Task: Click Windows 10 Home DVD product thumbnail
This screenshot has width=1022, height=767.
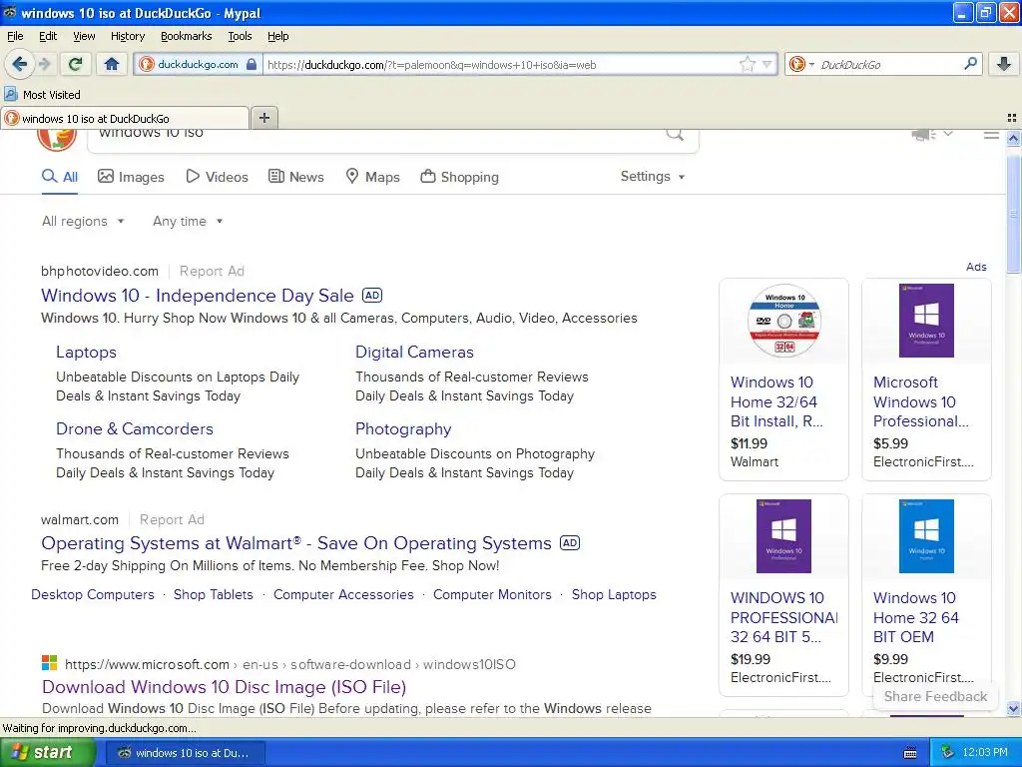Action: [x=784, y=321]
